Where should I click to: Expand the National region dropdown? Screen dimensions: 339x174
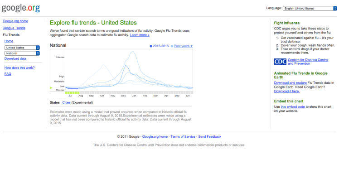[x=22, y=53]
